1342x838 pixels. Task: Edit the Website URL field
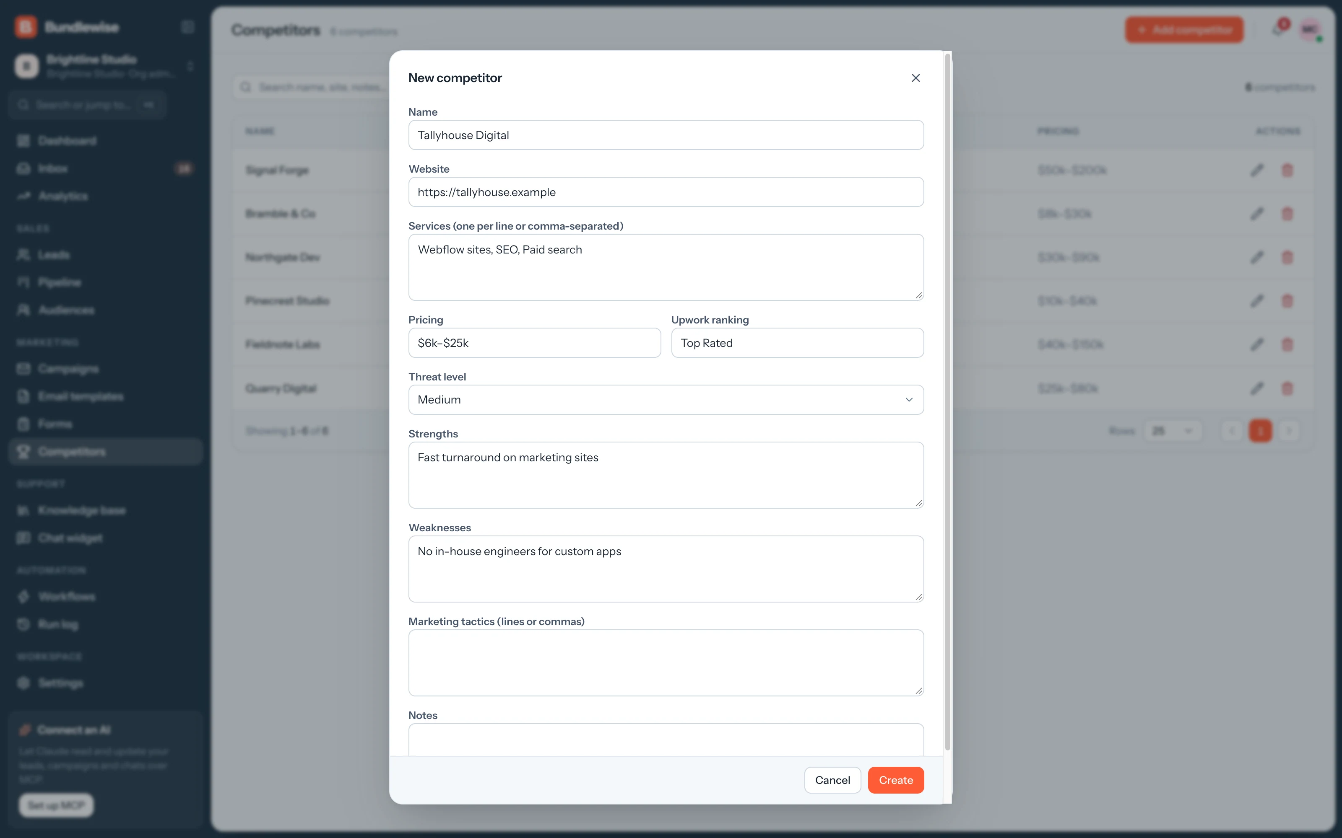[666, 192]
